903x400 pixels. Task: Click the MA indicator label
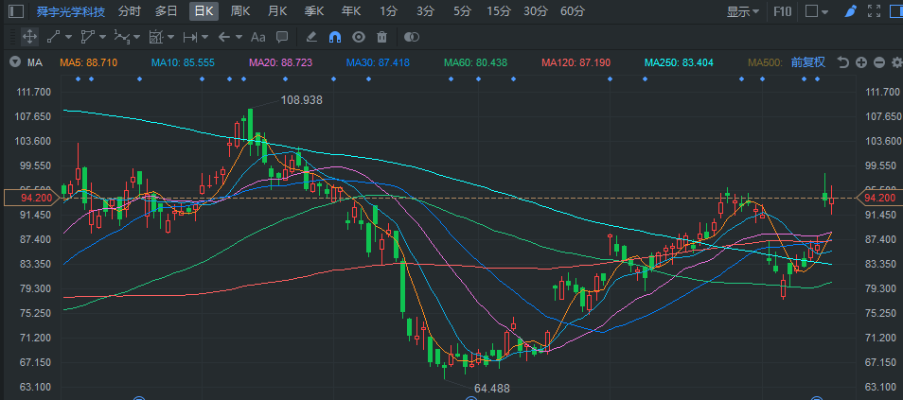pyautogui.click(x=35, y=62)
